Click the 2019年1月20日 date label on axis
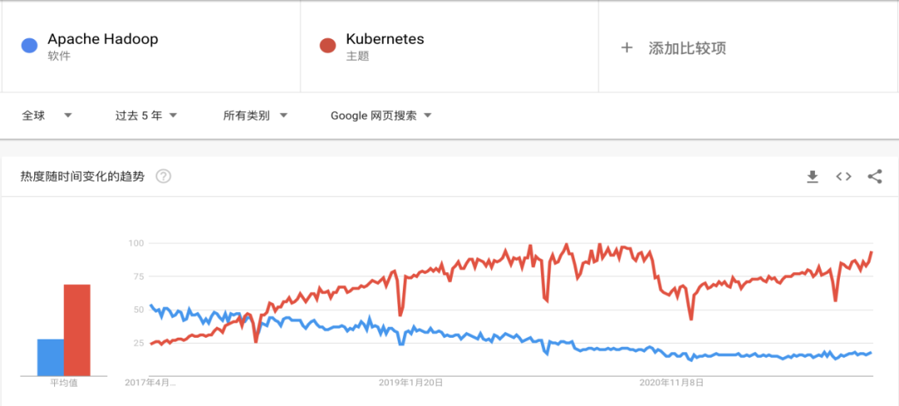Screen dimensions: 899x406 [x=410, y=383]
